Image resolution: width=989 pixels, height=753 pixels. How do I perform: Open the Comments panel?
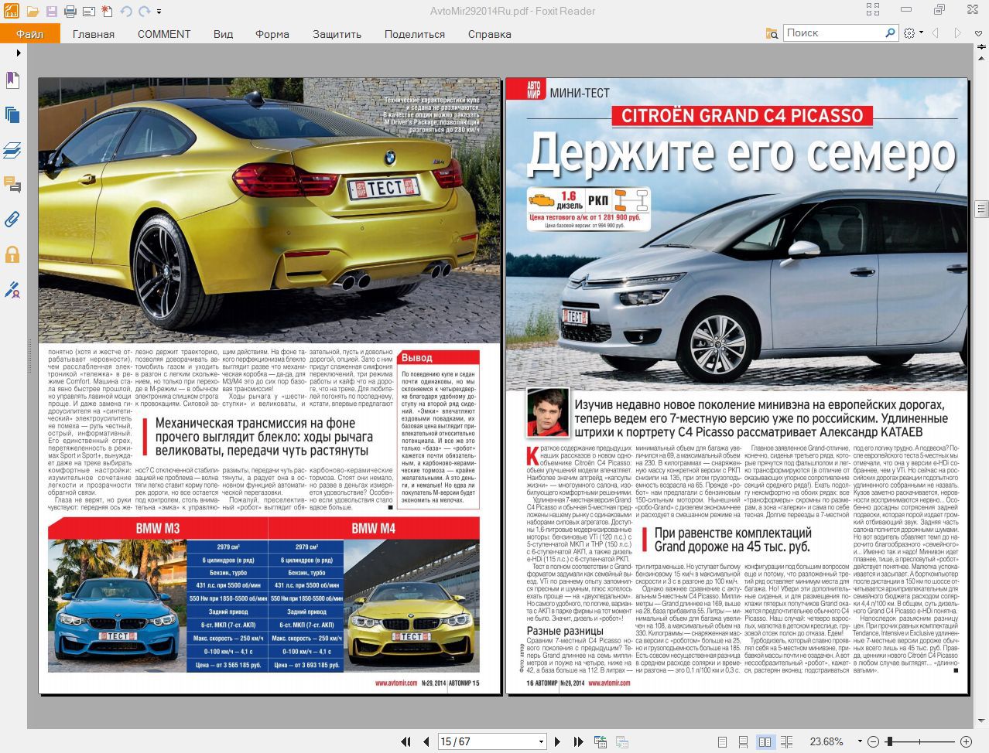(12, 185)
